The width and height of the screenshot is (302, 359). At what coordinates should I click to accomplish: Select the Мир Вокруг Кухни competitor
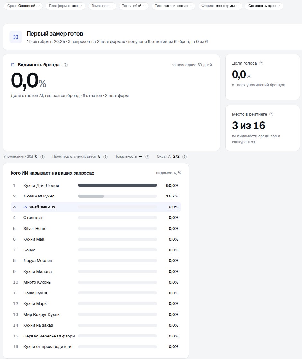tap(95, 315)
